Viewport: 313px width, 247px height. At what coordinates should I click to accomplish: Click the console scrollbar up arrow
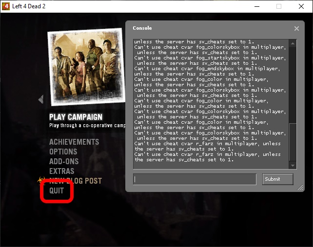pos(293,42)
